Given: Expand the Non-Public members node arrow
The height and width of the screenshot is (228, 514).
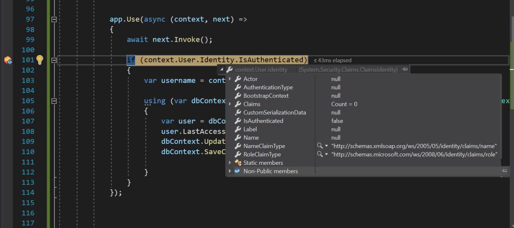Looking at the screenshot, I should coord(230,171).
